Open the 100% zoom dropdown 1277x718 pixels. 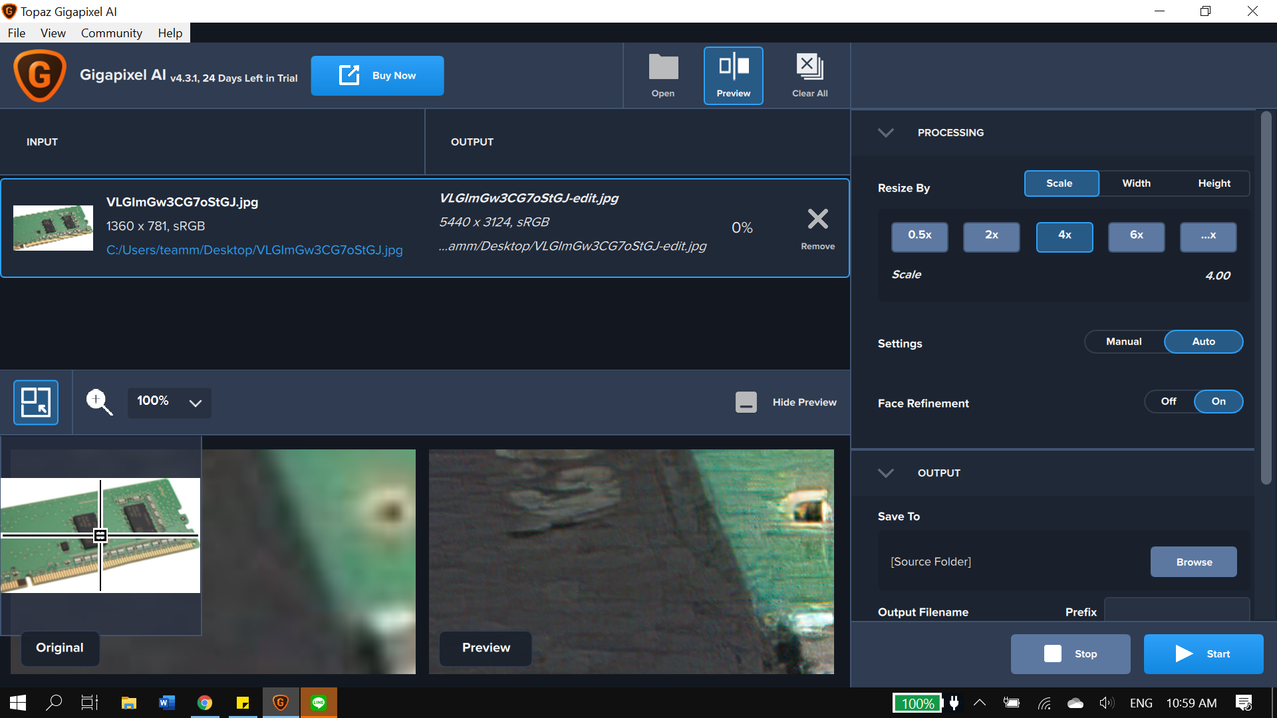tap(170, 402)
